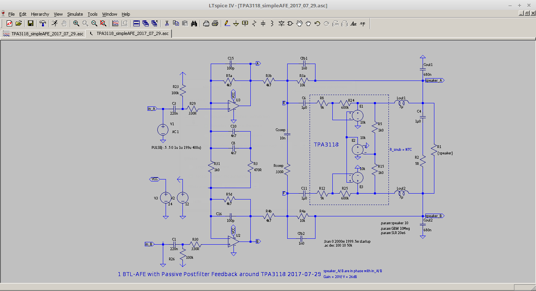536x291 pixels.
Task: Click the SPICE directive .op icon
Action: point(363,24)
